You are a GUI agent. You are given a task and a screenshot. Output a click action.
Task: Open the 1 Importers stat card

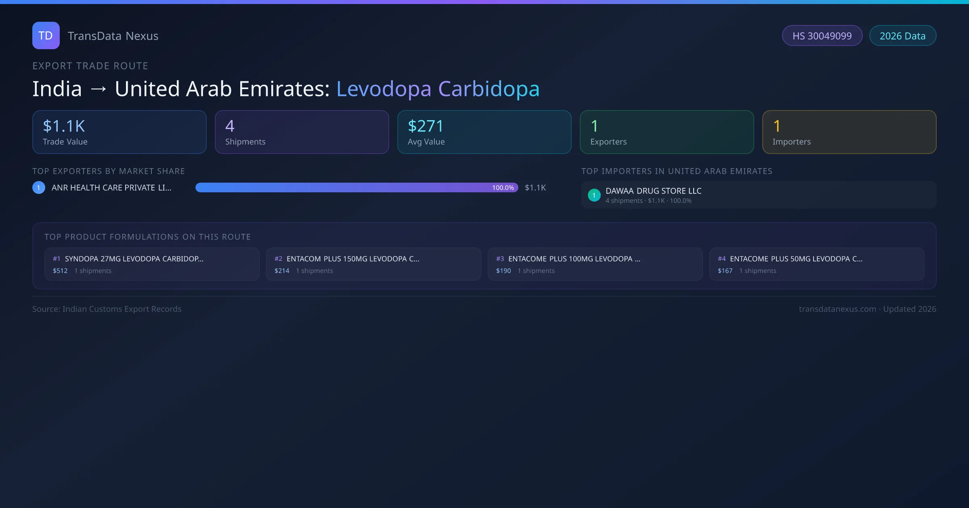click(849, 132)
